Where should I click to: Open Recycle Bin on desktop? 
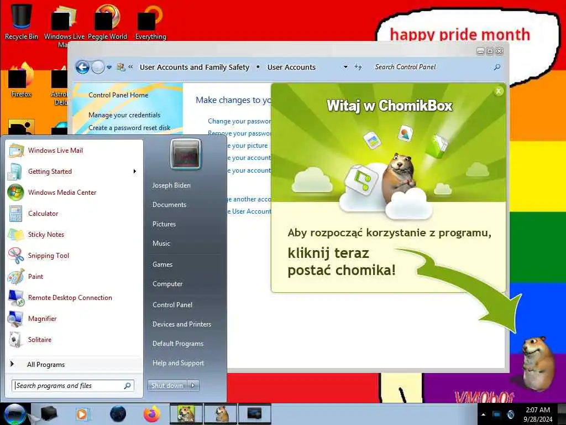click(22, 20)
